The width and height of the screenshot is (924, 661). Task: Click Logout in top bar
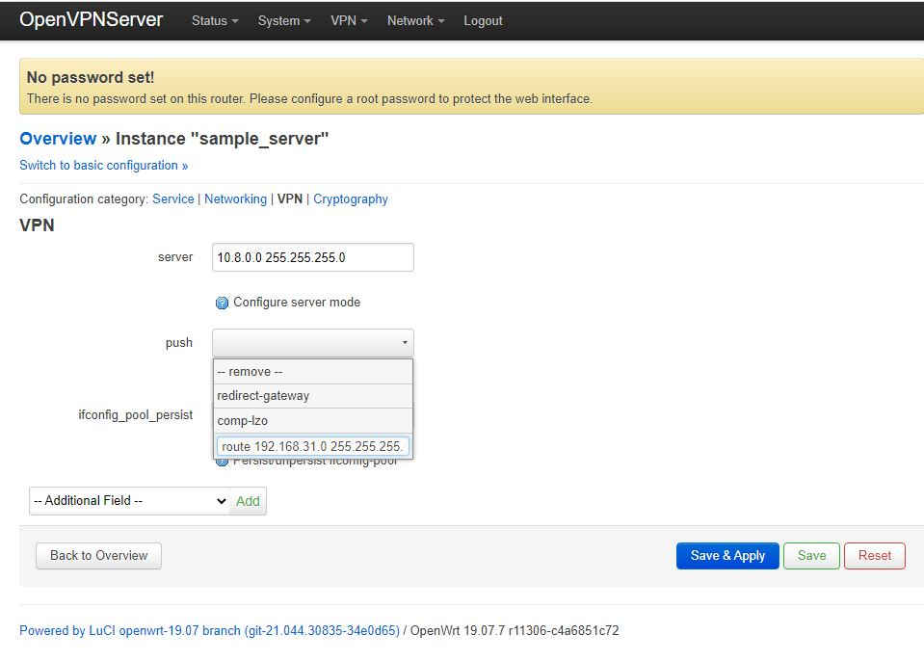pos(483,20)
